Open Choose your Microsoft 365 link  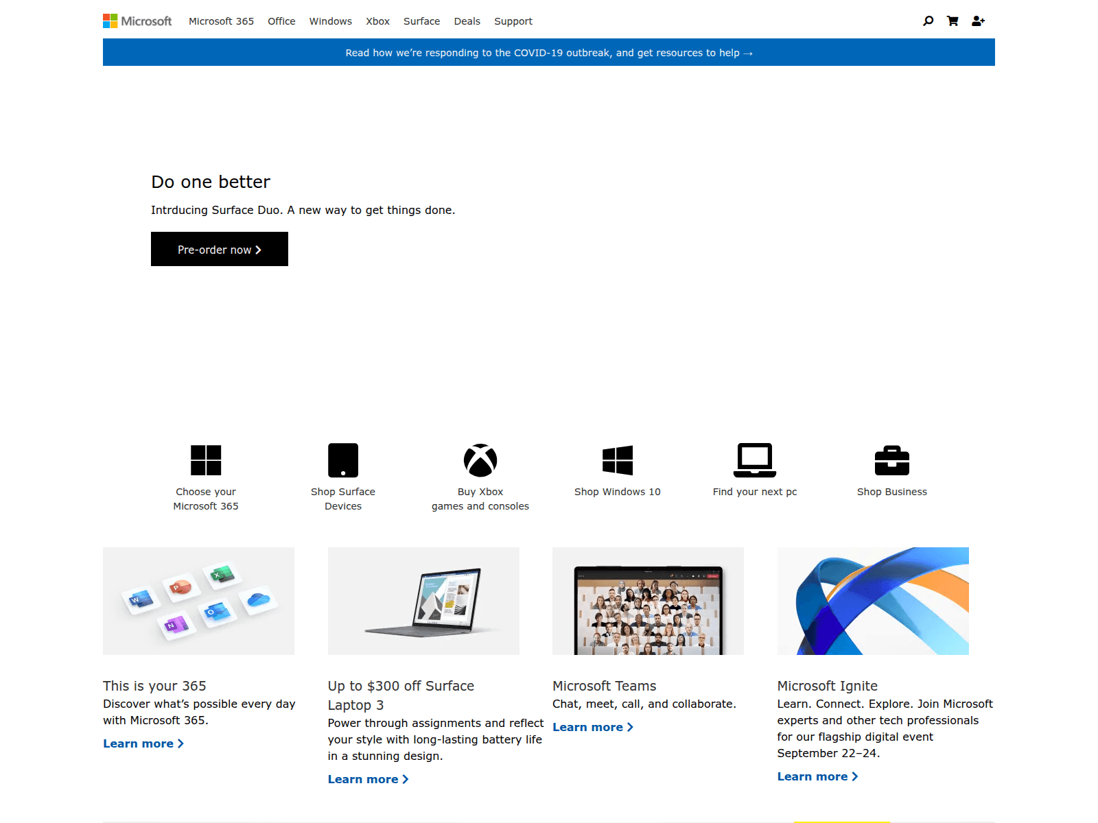coord(206,499)
